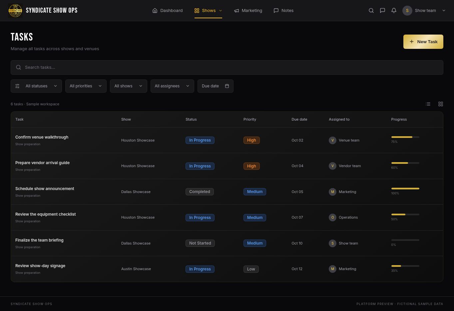This screenshot has height=311, width=454.
Task: Click the plus icon on New Task
Action: (412, 42)
